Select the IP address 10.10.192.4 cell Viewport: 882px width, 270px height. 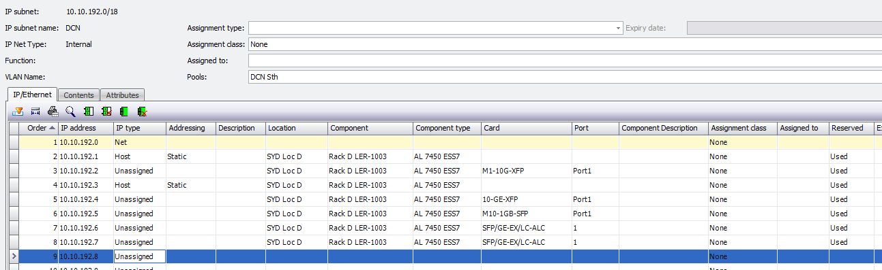(86, 199)
